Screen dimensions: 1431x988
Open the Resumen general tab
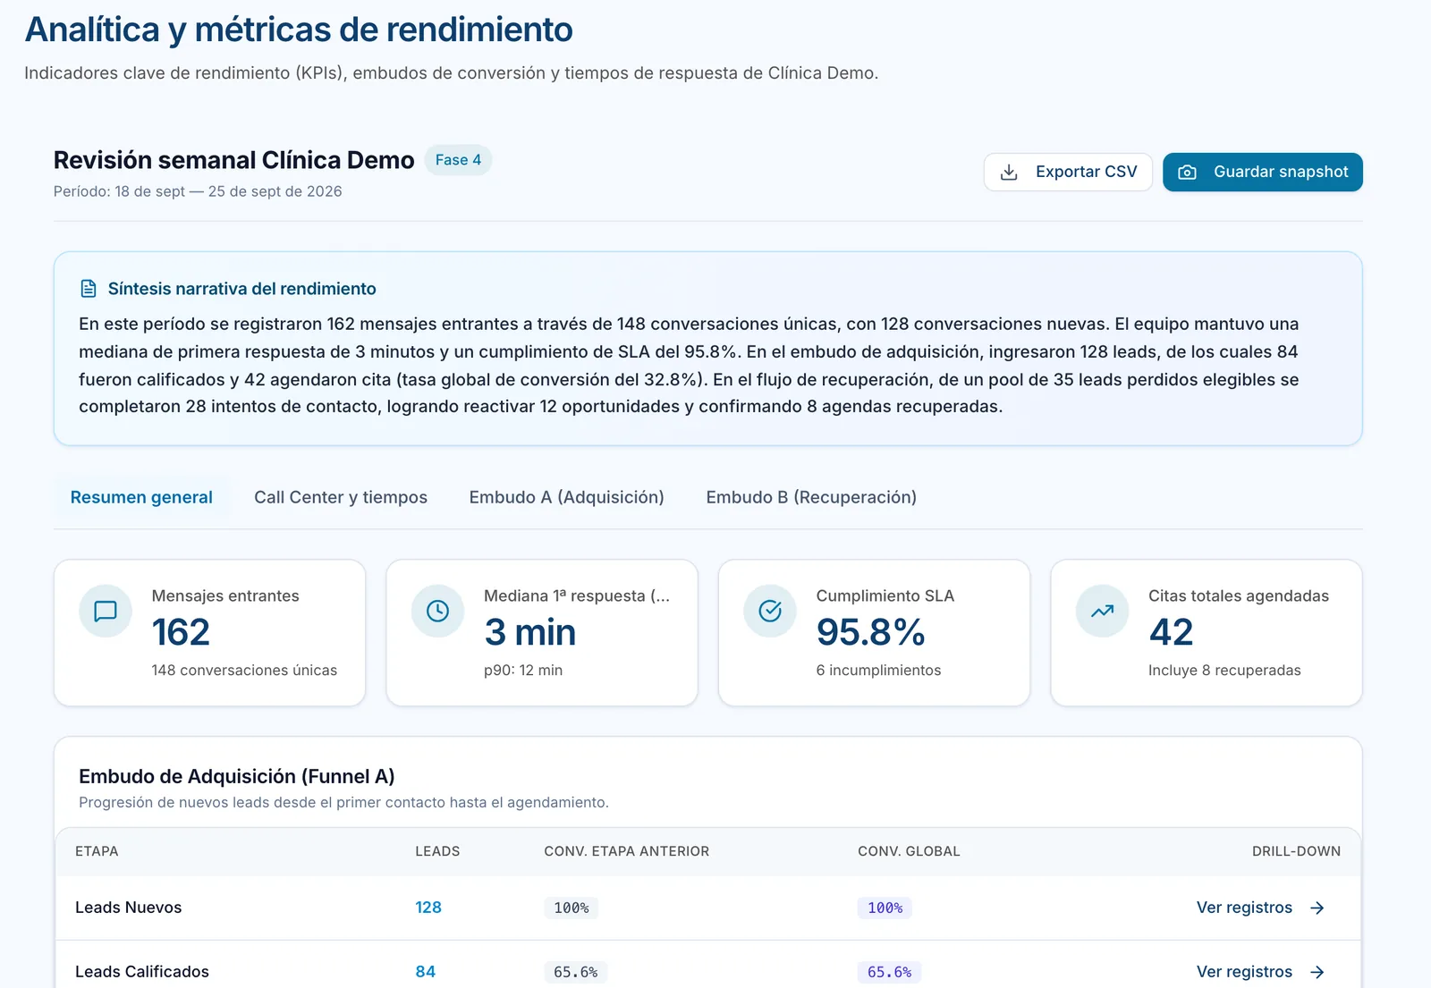click(141, 497)
